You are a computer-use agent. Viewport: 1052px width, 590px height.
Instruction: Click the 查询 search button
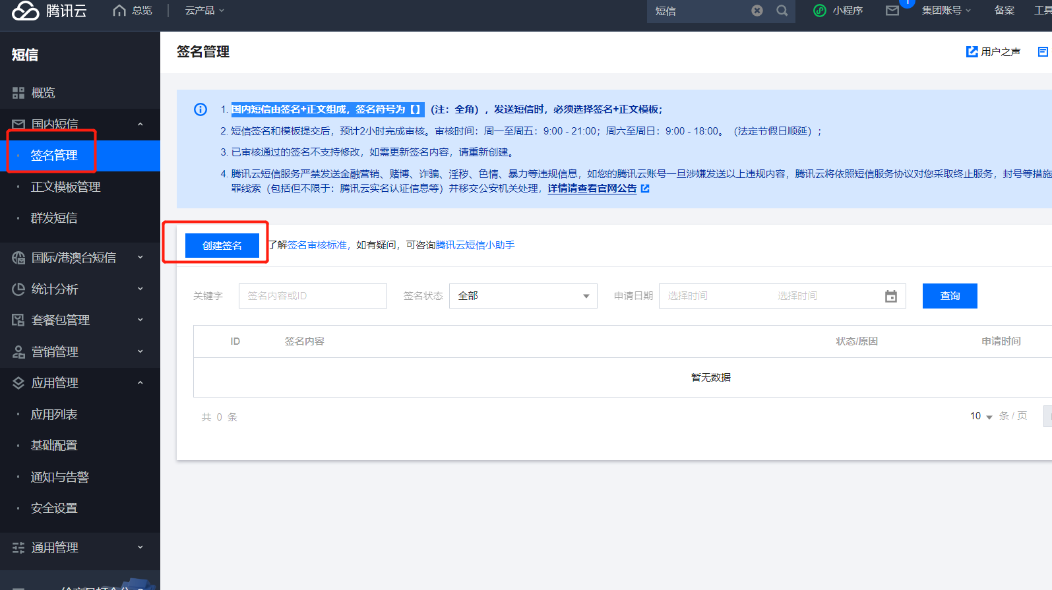point(950,296)
